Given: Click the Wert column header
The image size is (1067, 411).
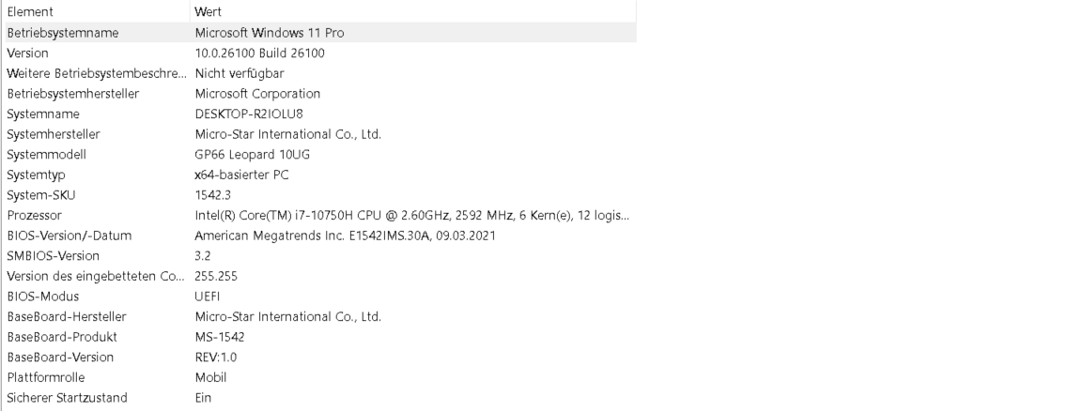Looking at the screenshot, I should [208, 11].
